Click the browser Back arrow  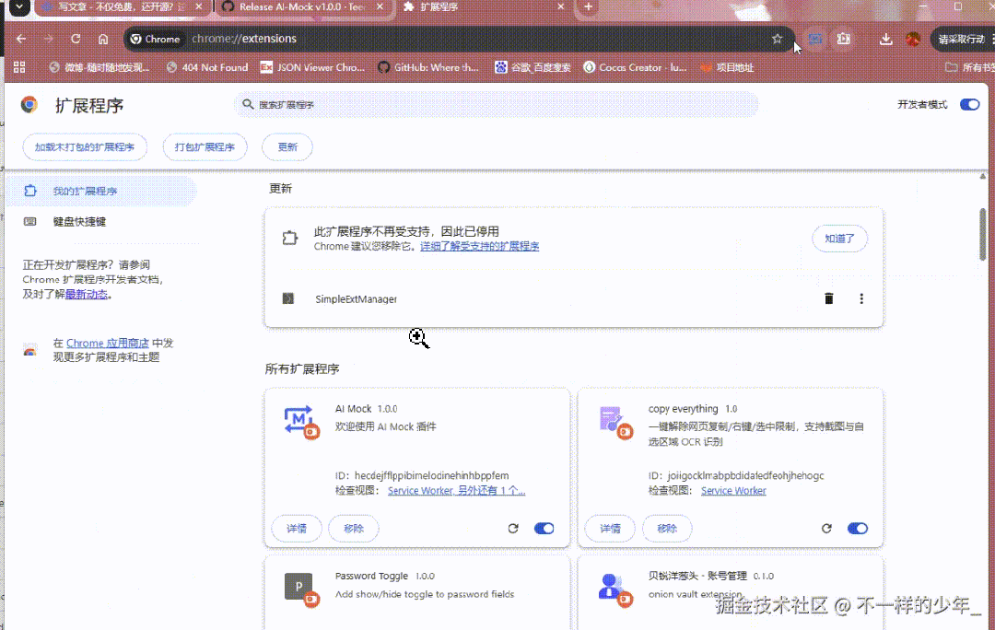point(20,40)
